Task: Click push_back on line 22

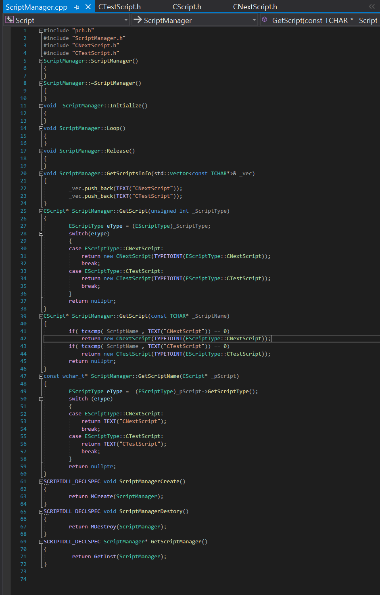Action: 99,189
